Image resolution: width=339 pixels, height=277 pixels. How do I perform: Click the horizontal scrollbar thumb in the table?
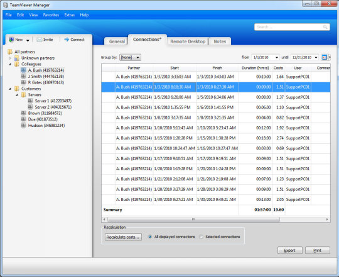coord(193,219)
